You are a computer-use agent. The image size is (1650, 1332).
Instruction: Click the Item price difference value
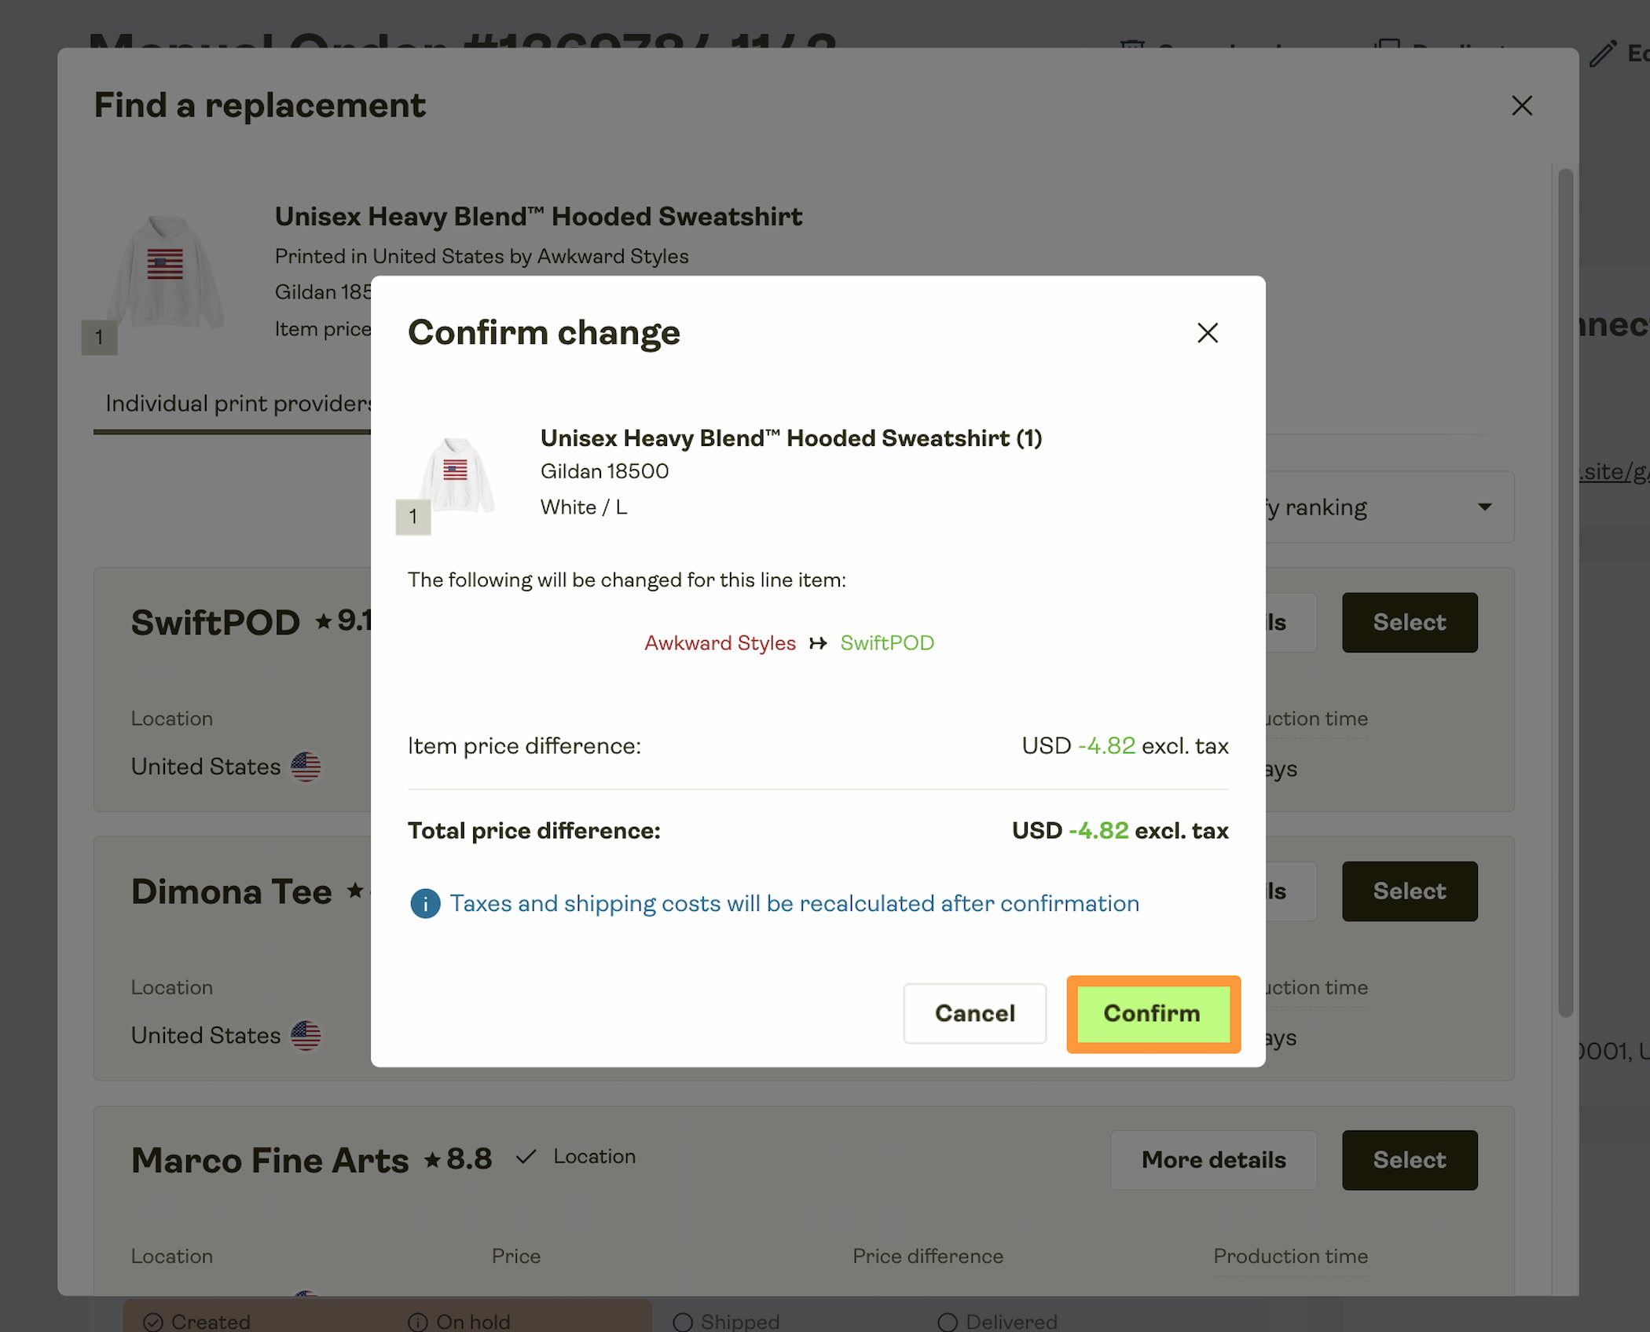point(1125,745)
